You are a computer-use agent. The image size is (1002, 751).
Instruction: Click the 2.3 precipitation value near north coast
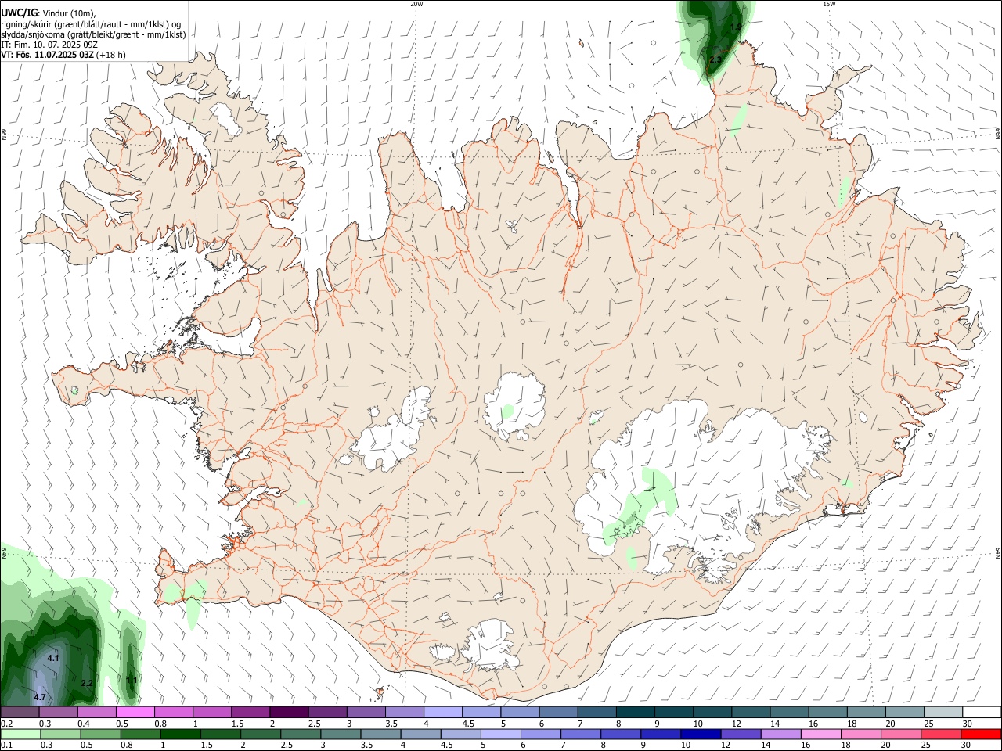[715, 60]
